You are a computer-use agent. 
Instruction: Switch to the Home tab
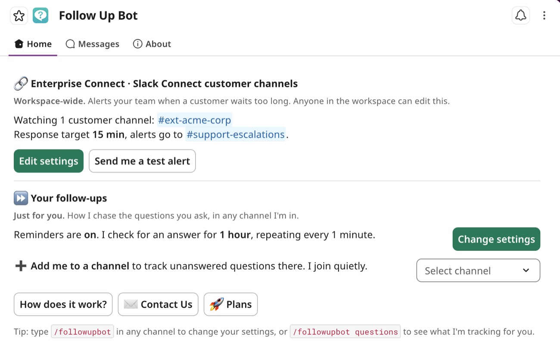[33, 44]
